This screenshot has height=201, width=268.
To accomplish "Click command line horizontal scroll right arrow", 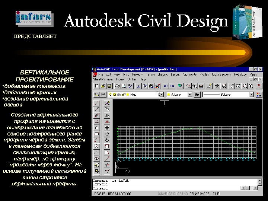I will coord(255,188).
